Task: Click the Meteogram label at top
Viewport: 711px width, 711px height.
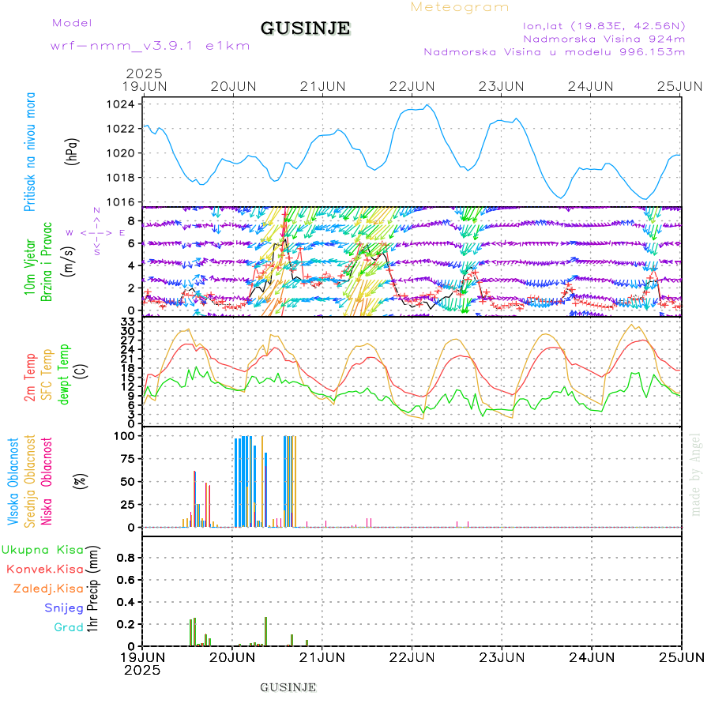Action: click(459, 7)
